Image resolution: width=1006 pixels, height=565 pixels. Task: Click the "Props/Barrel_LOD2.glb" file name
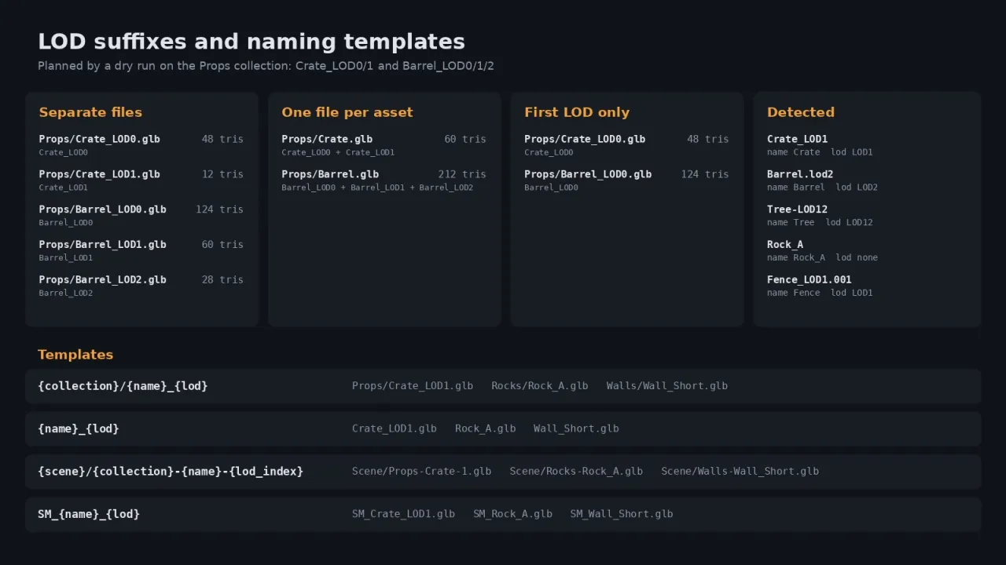click(102, 279)
